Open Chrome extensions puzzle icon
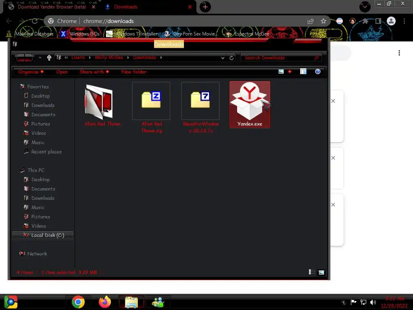The image size is (413, 310). click(x=365, y=21)
